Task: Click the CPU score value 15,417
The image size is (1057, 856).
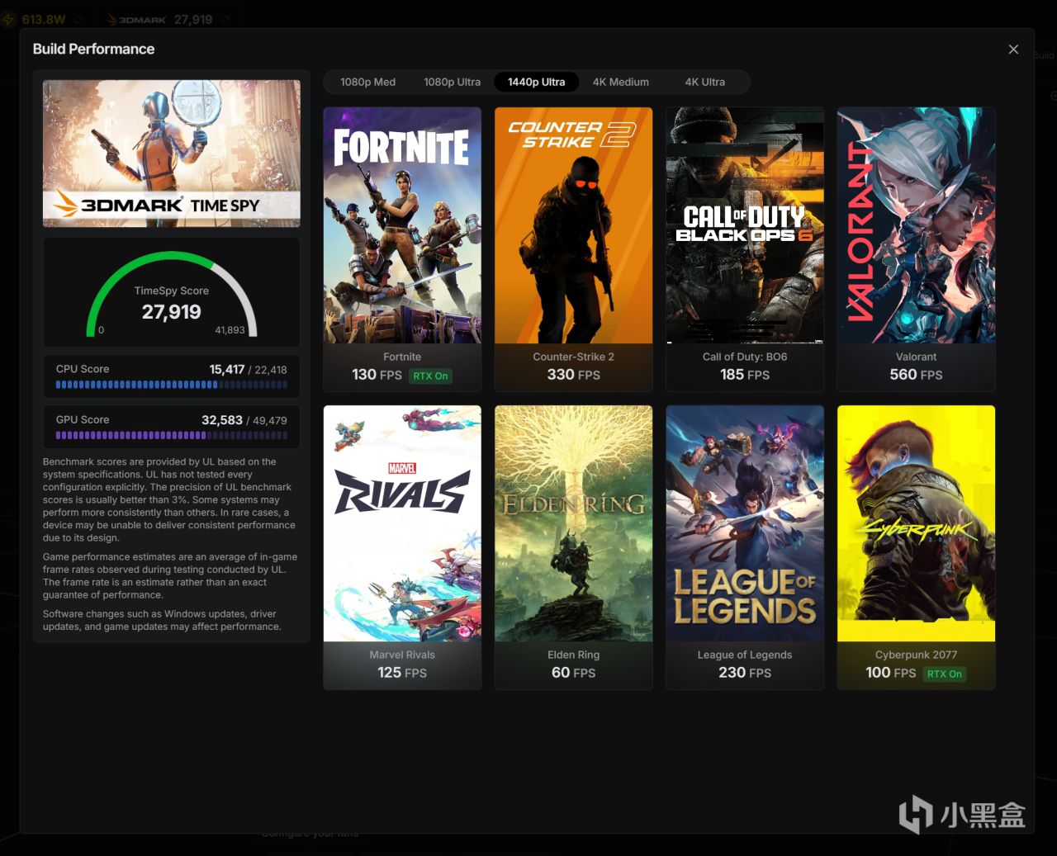Action: (226, 369)
